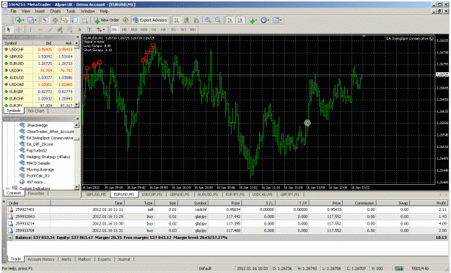Image resolution: width=451 pixels, height=273 pixels.
Task: Close the Navigator panel
Action: pos(78,118)
